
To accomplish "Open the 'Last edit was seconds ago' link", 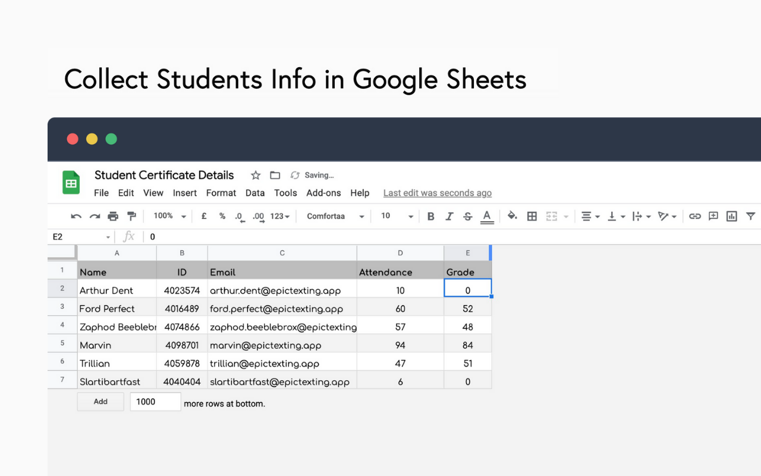I will 437,193.
